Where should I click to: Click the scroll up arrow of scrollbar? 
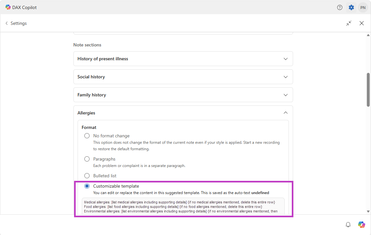[368, 35]
